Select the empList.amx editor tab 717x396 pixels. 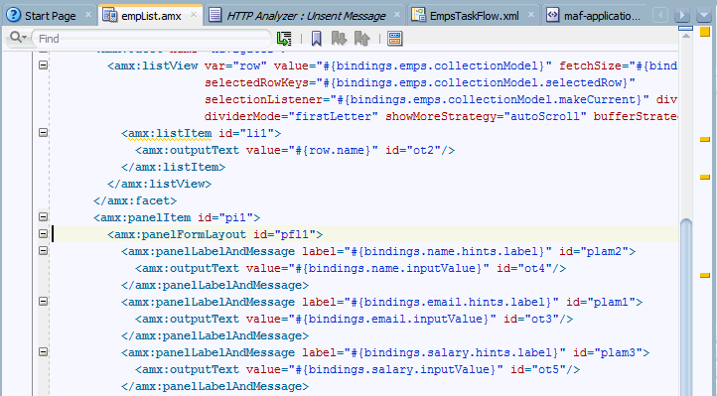(x=151, y=16)
